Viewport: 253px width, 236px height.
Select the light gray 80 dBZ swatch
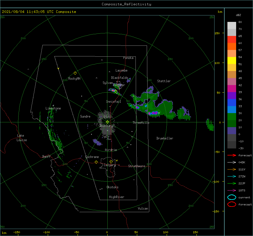click(x=232, y=25)
